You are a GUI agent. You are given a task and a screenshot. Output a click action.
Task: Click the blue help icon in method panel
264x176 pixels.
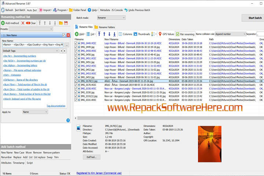68,120
